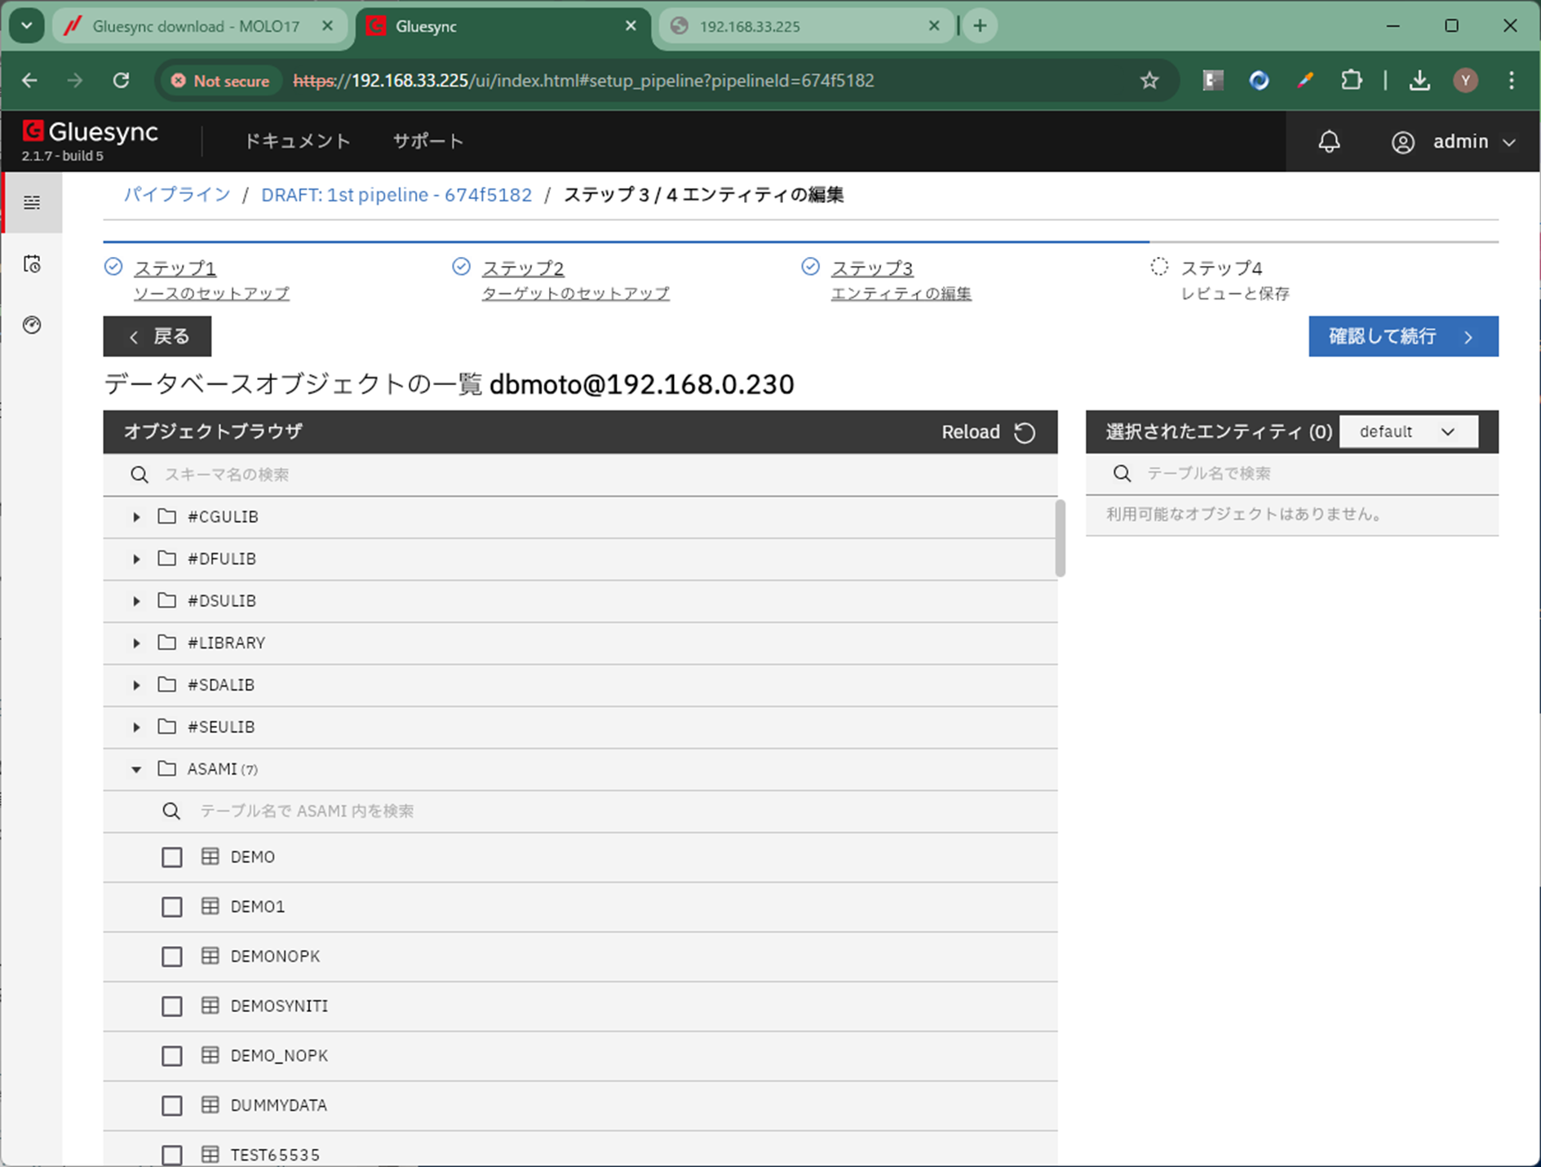1541x1167 pixels.
Task: Open browser extensions puzzle icon
Action: [x=1351, y=81]
